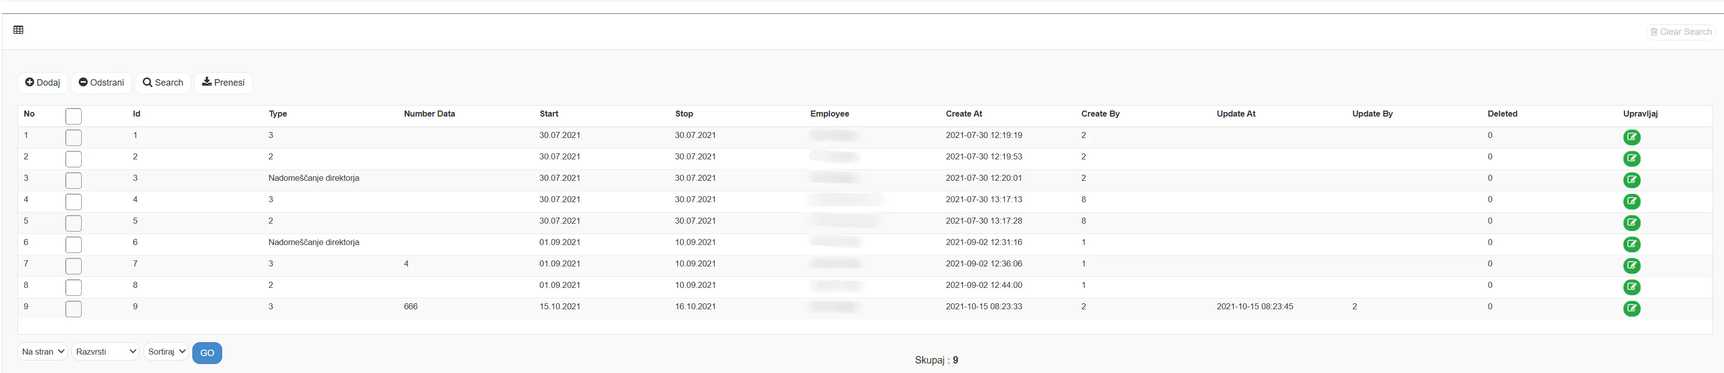Click the edit icon for row 5
Image resolution: width=1724 pixels, height=373 pixels.
coord(1631,223)
